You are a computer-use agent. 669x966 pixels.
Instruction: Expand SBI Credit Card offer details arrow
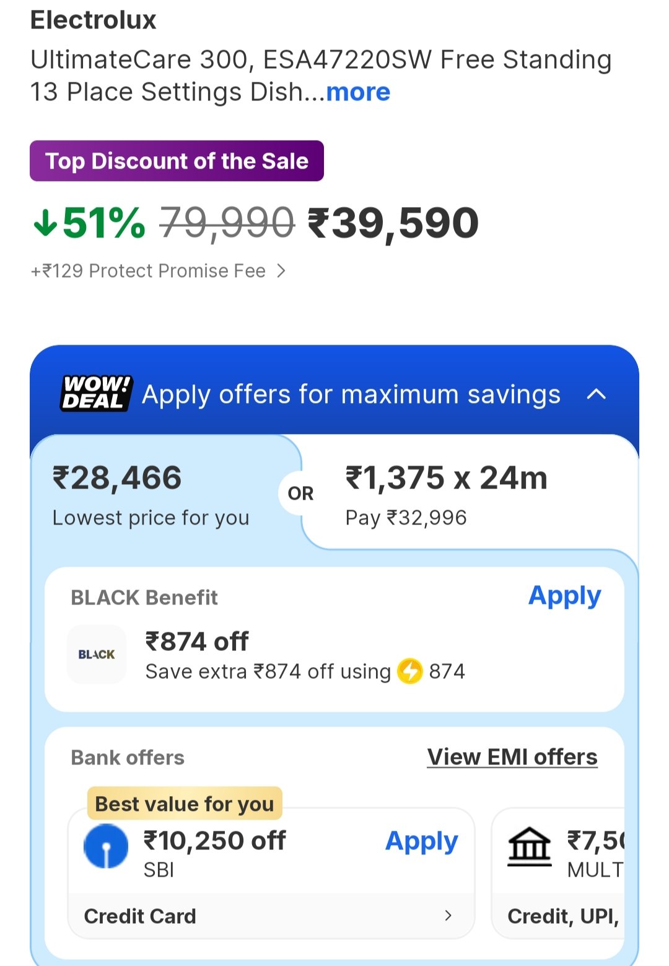[x=448, y=915]
